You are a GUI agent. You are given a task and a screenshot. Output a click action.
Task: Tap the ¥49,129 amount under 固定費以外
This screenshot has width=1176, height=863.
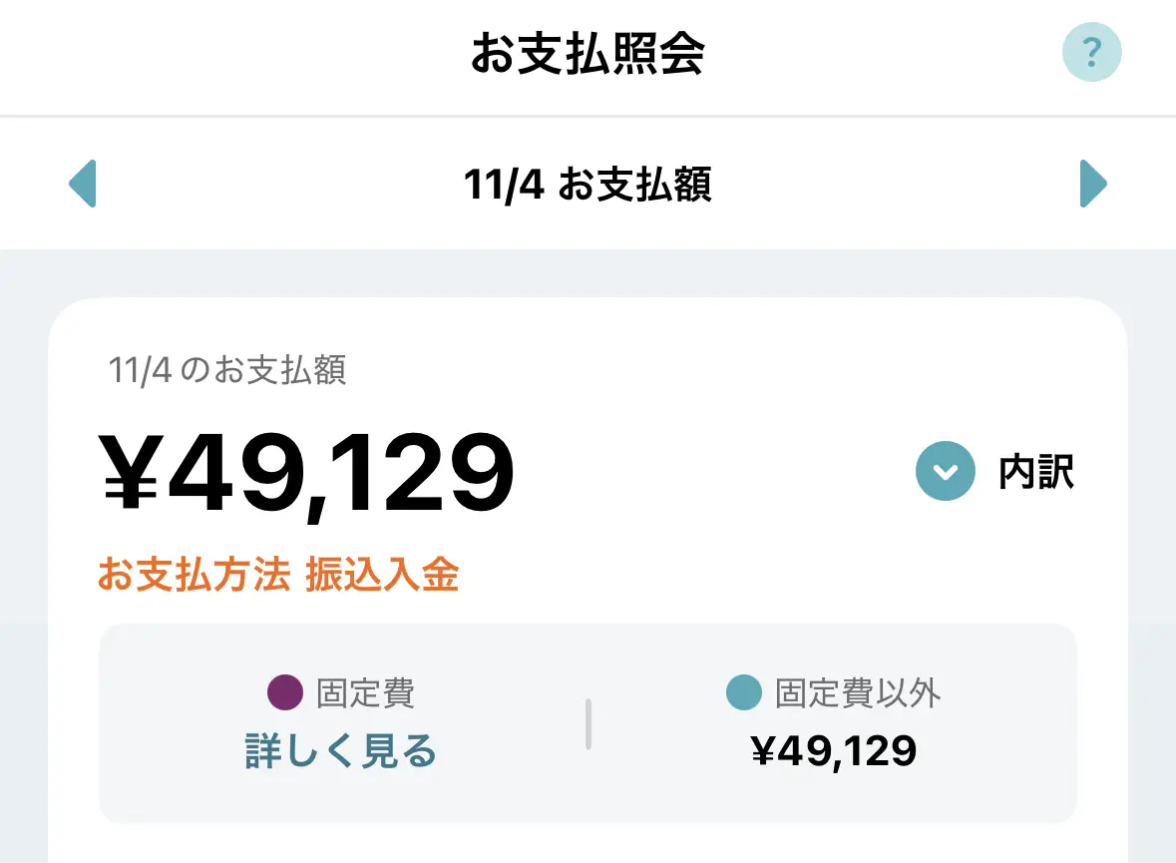coord(834,751)
